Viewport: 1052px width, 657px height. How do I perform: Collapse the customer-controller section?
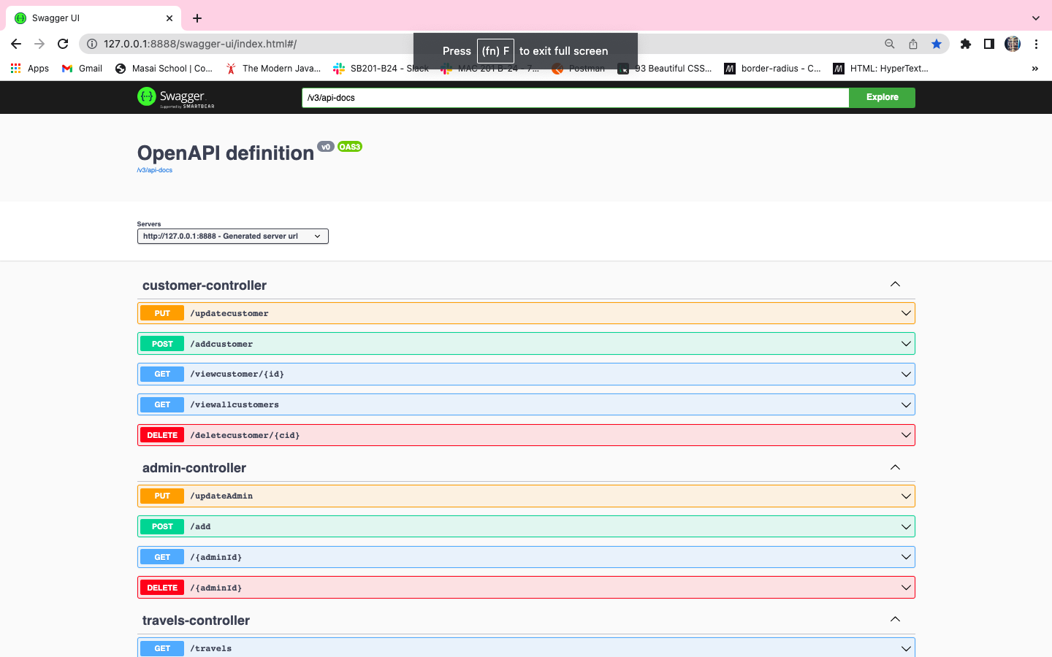pos(895,285)
